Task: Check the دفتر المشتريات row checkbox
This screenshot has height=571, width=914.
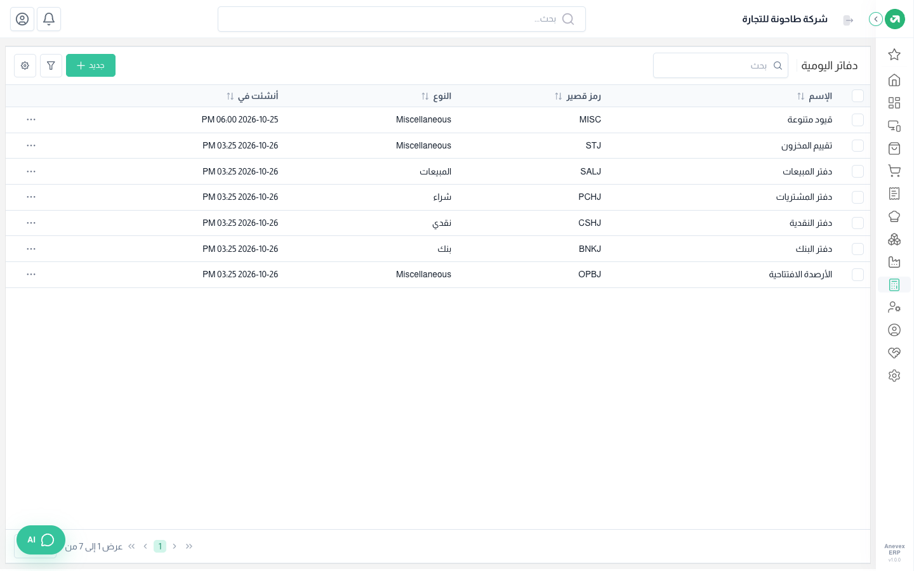Action: (858, 197)
